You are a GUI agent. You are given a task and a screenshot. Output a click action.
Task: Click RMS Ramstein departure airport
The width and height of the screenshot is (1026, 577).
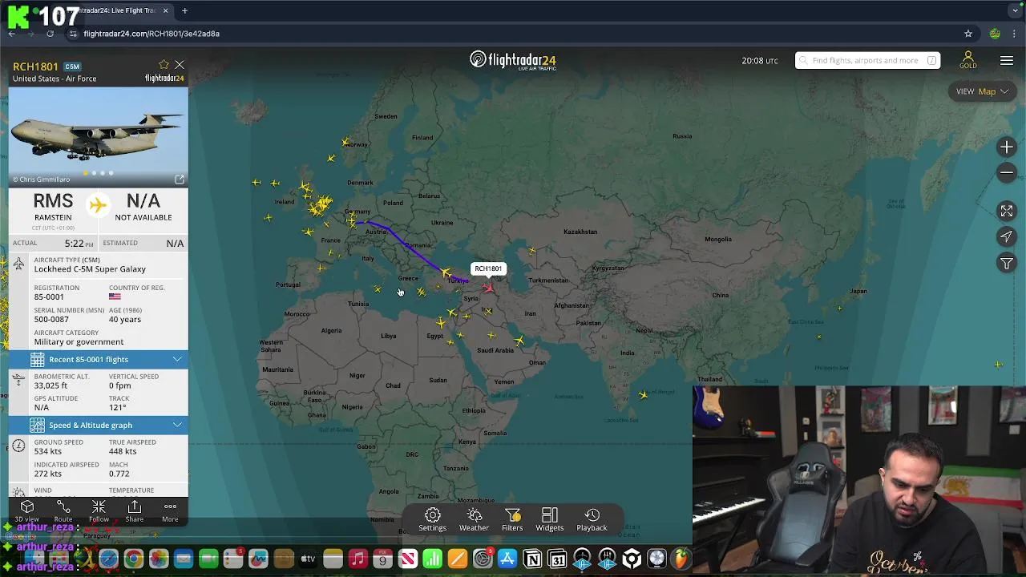[53, 207]
